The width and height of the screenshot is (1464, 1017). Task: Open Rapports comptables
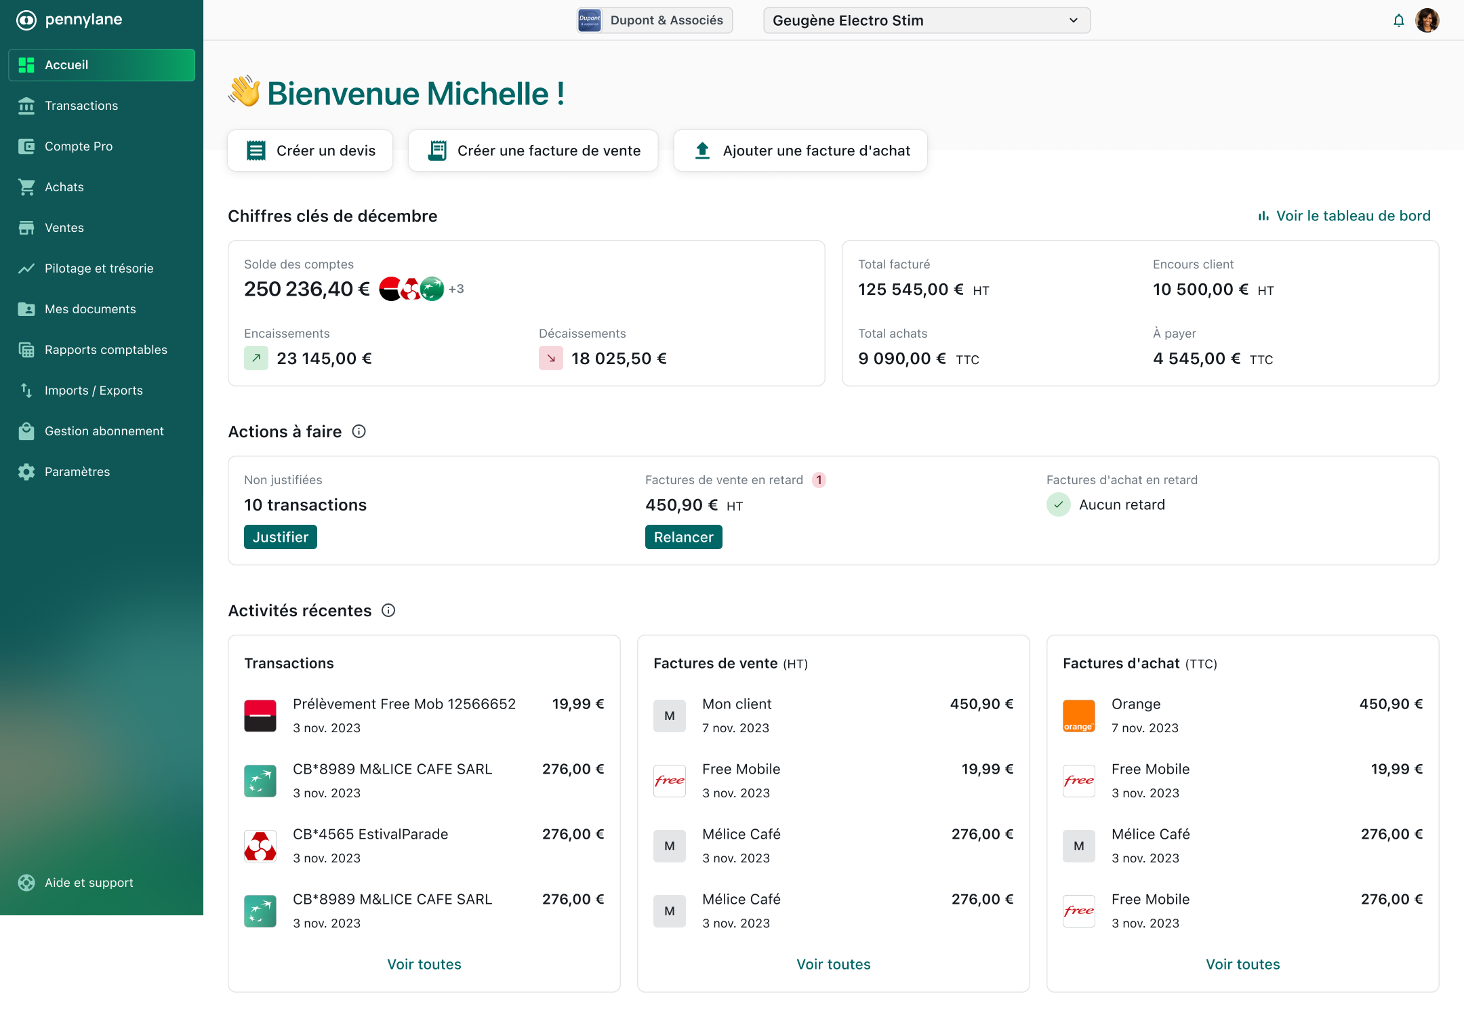click(x=106, y=349)
